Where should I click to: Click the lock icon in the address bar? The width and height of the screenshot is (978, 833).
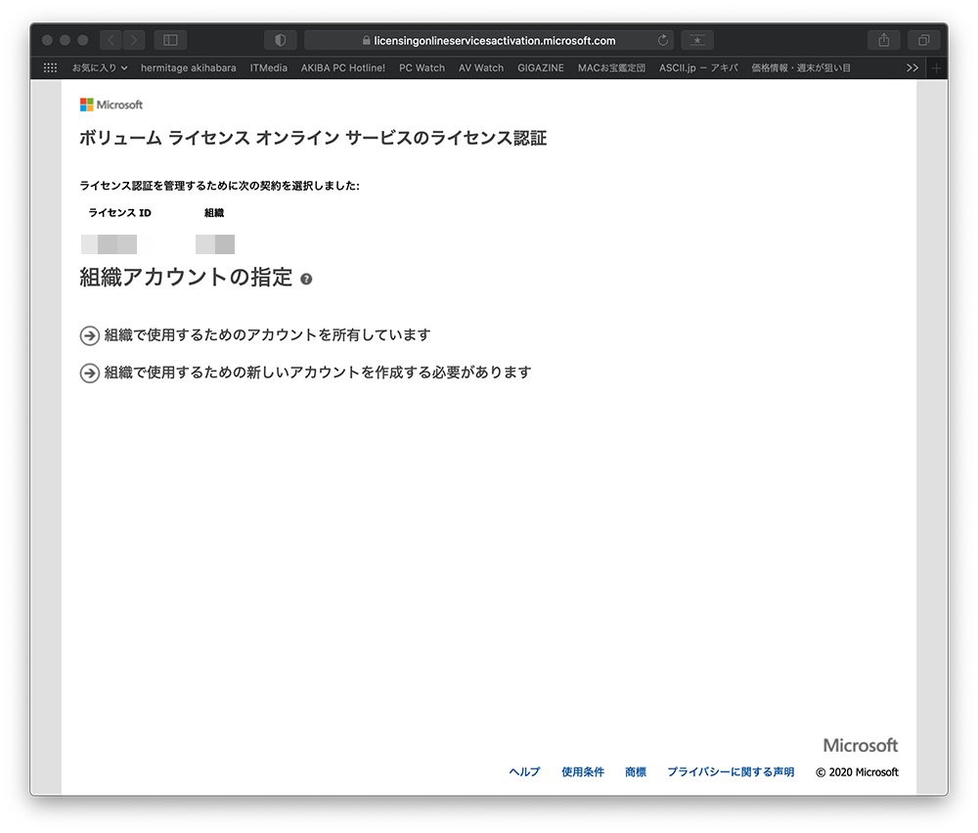pyautogui.click(x=366, y=40)
